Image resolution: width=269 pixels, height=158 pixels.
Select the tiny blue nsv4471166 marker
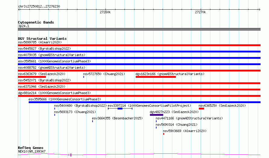tap(156, 121)
